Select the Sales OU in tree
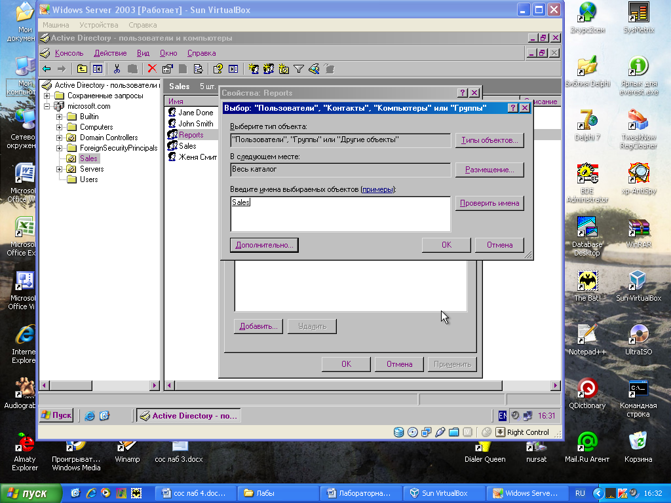Image resolution: width=671 pixels, height=503 pixels. [88, 158]
